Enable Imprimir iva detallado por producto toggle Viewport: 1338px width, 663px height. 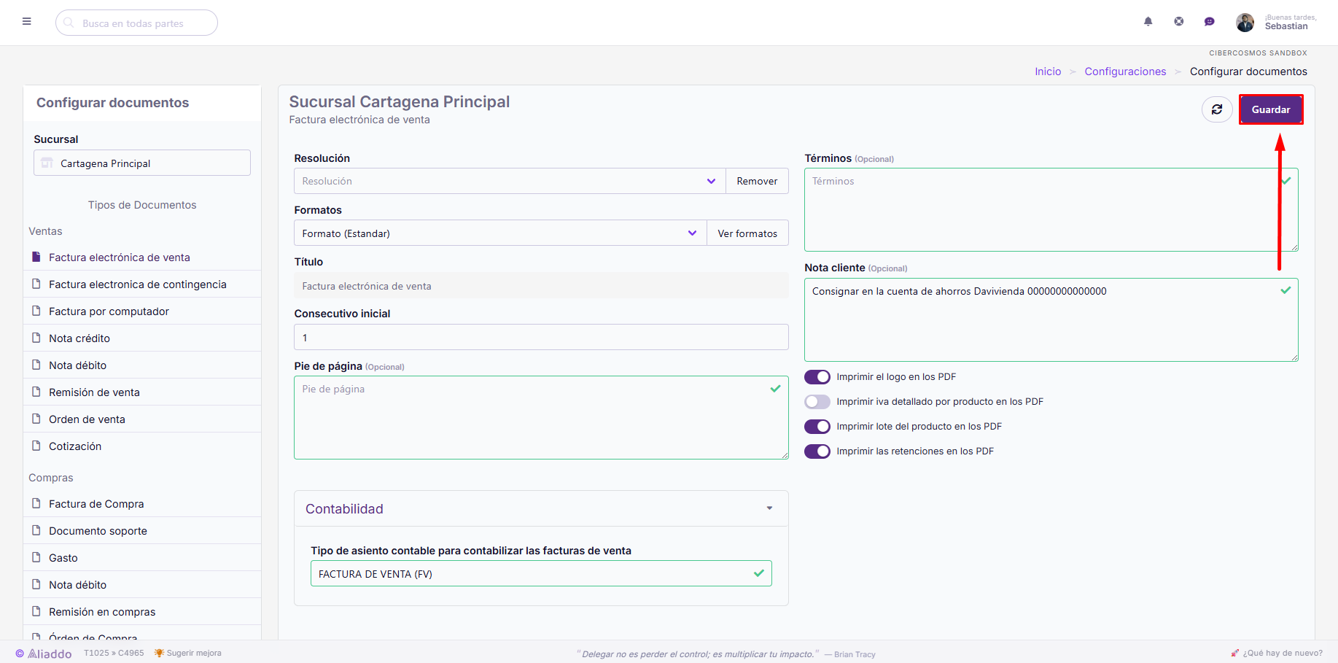click(x=817, y=402)
